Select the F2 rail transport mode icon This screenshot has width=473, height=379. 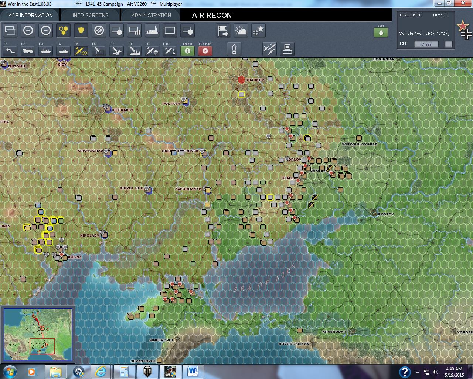27,51
